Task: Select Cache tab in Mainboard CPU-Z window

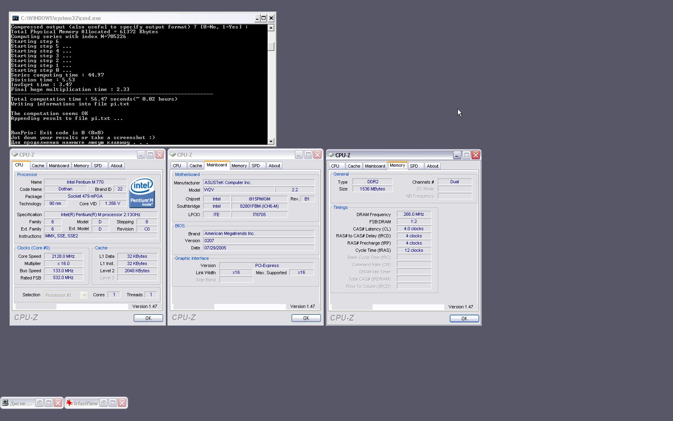Action: click(x=196, y=166)
